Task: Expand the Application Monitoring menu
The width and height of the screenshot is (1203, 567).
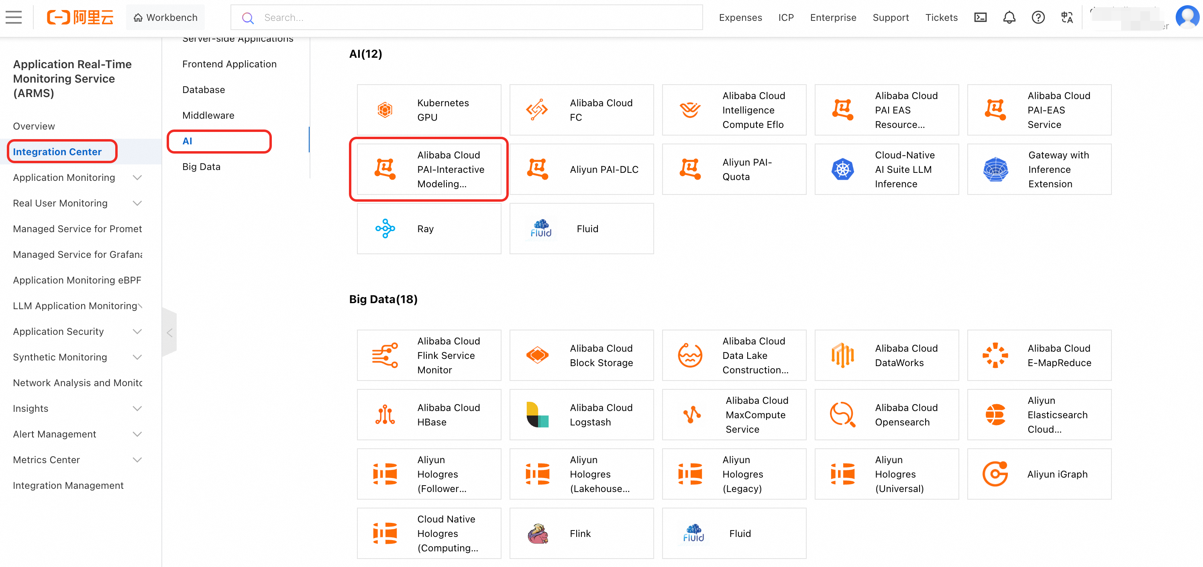Action: (137, 178)
